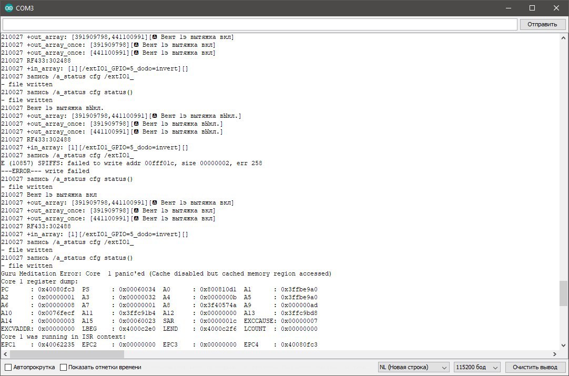Viewport: 569px width, 376px height.
Task: Click 'Core 1 register dump:' line
Action: point(39,282)
